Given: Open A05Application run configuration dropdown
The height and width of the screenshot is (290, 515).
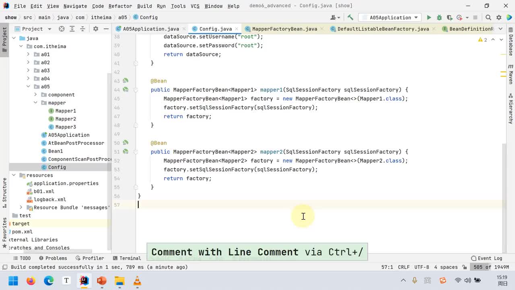Looking at the screenshot, I should click(390, 17).
